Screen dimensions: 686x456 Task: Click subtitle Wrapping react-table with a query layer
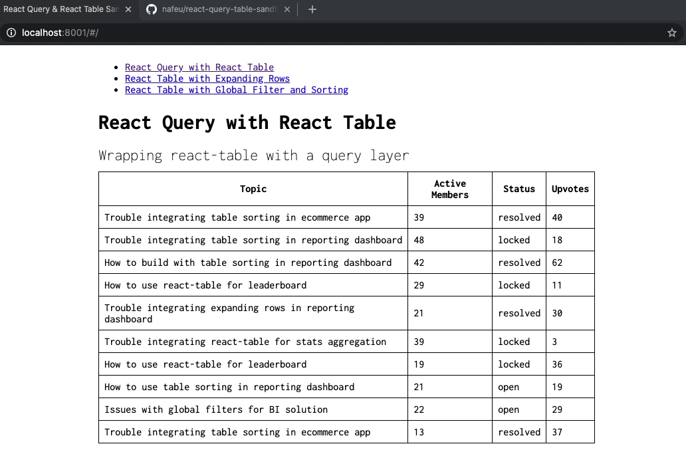pos(254,156)
